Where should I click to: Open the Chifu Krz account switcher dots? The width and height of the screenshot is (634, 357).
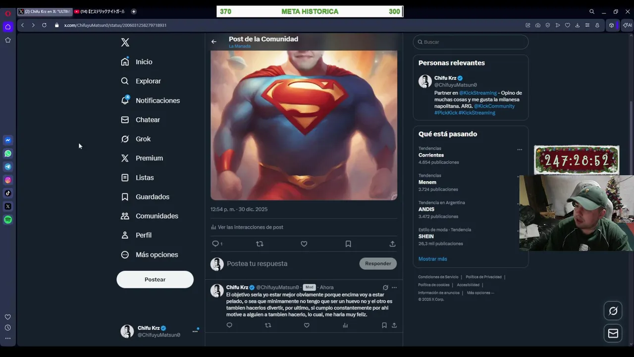[x=195, y=331]
